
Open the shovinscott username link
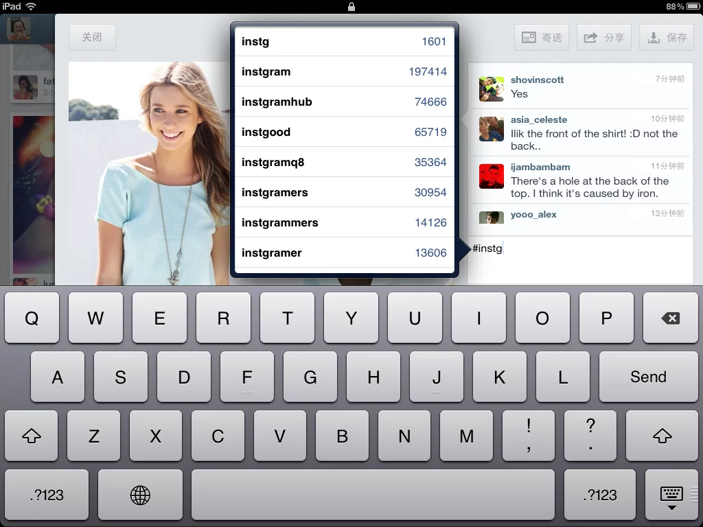537,80
